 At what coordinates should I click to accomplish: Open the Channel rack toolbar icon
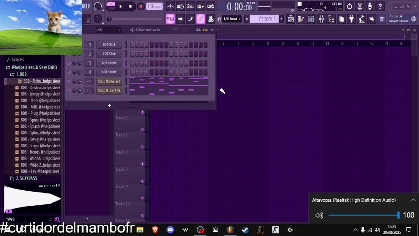311,19
